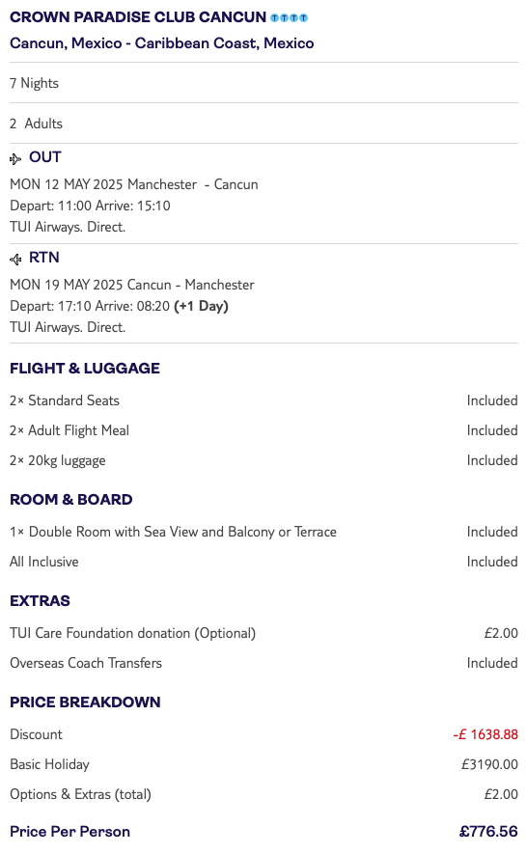The height and width of the screenshot is (854, 527).
Task: Click the MON 12 MAY 2025 Manchester - Cancun line
Action: 134,184
